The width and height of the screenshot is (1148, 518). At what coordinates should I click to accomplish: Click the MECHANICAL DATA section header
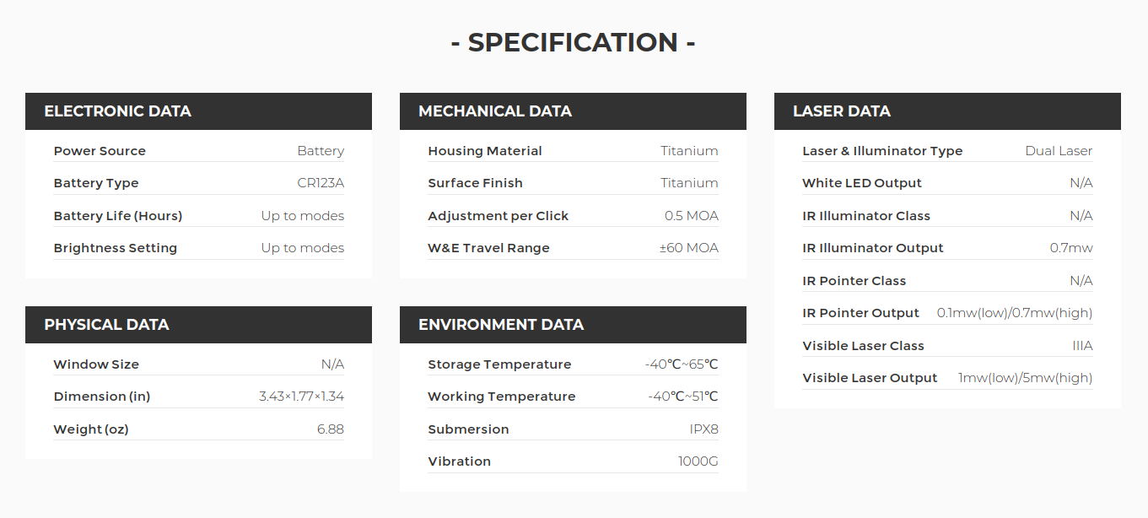495,111
